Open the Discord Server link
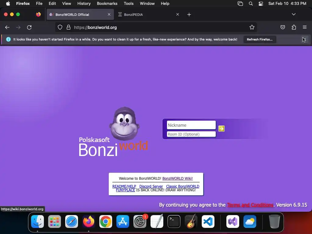This screenshot has height=234, width=312. [x=151, y=186]
